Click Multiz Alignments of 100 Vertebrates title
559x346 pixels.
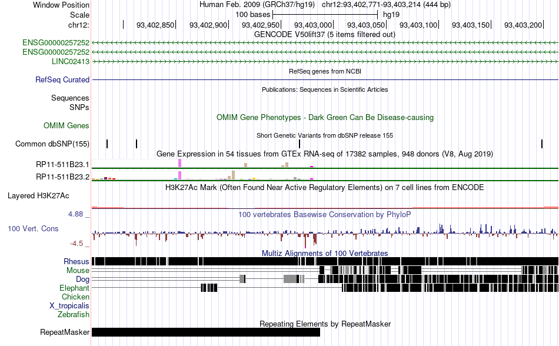325,254
